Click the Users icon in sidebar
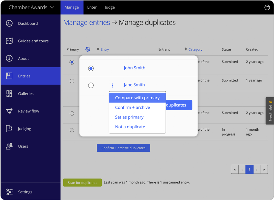Screen dimensions: 274x201 point(9,146)
